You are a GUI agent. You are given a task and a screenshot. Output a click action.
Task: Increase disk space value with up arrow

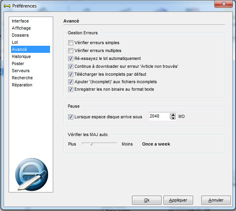173,115
